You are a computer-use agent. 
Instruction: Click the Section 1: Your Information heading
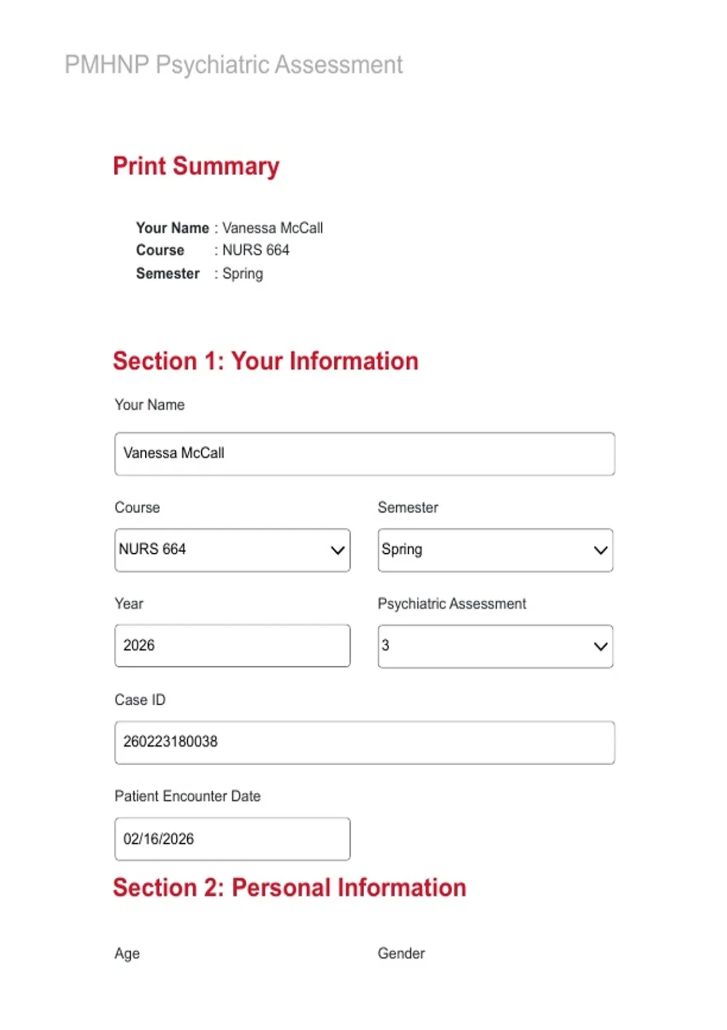pos(265,361)
